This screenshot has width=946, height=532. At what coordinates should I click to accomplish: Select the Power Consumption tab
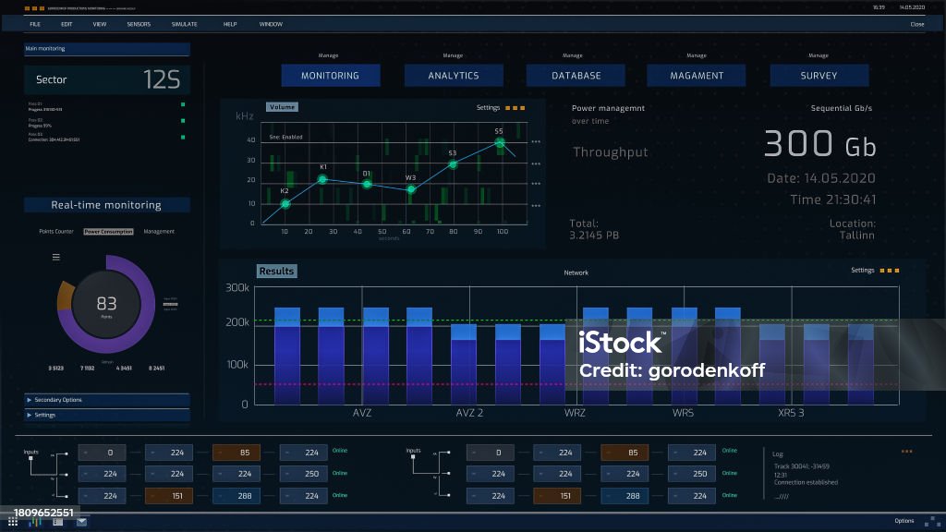109,232
